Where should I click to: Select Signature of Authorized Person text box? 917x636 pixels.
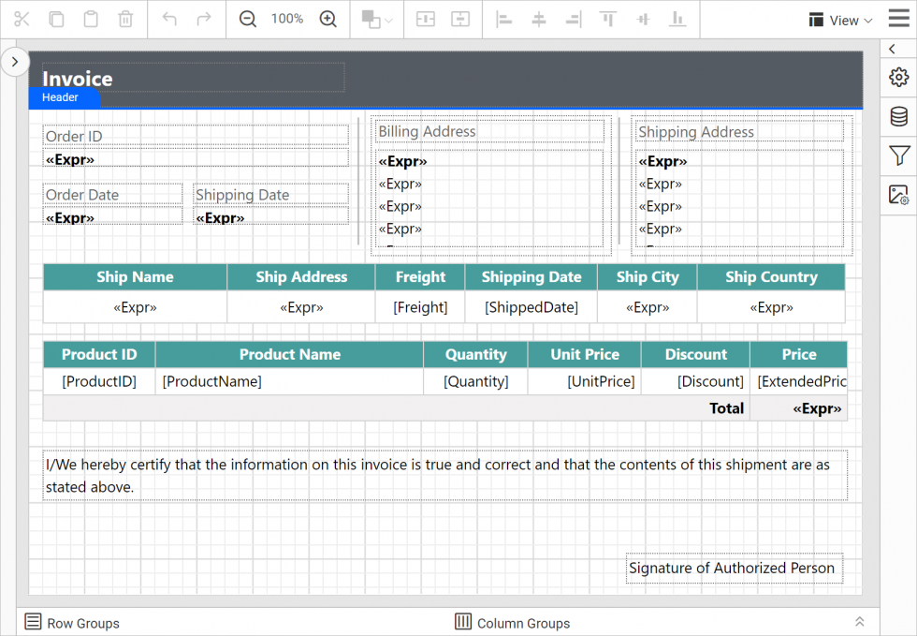tap(735, 568)
